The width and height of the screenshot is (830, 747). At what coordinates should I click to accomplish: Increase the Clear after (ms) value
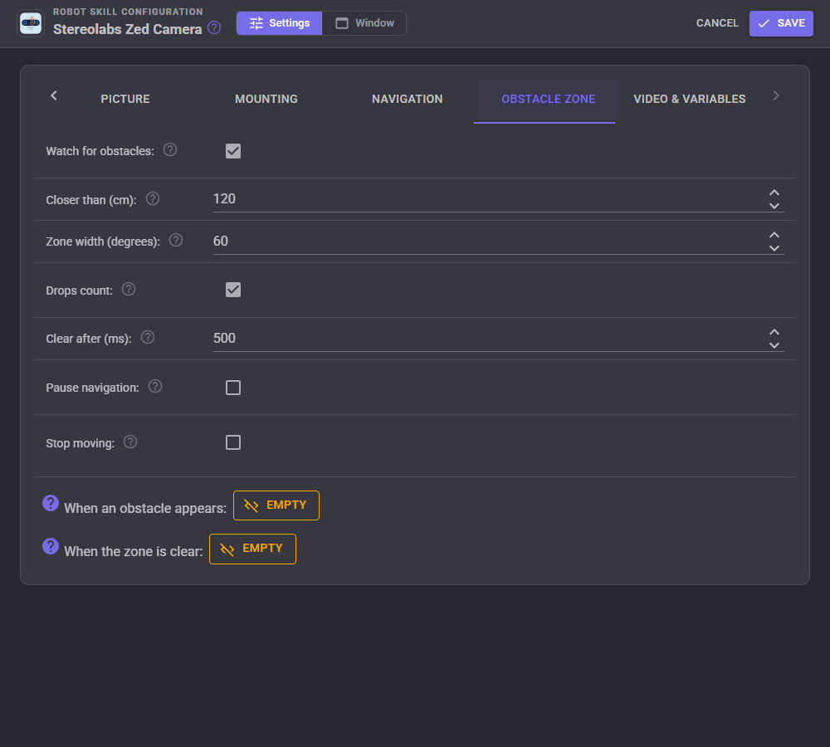[774, 333]
